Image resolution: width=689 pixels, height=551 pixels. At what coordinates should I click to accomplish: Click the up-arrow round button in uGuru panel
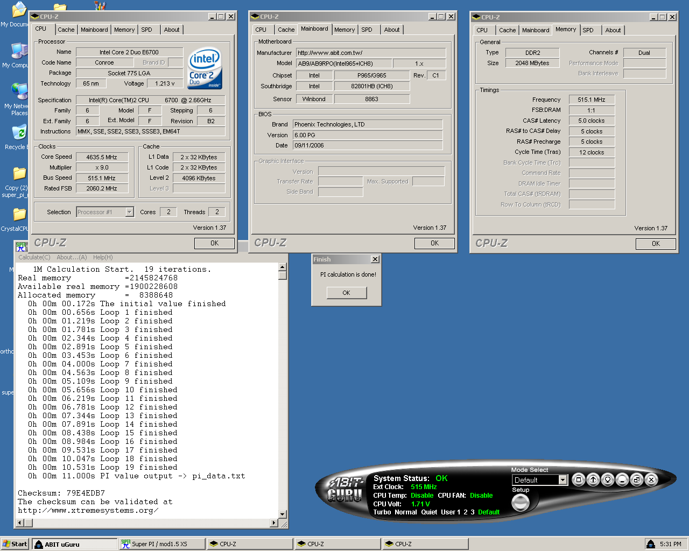coord(593,479)
